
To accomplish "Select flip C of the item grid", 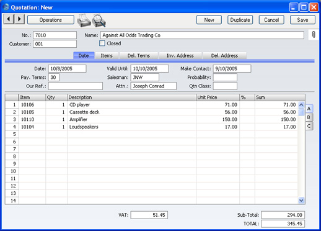I will click(309, 126).
